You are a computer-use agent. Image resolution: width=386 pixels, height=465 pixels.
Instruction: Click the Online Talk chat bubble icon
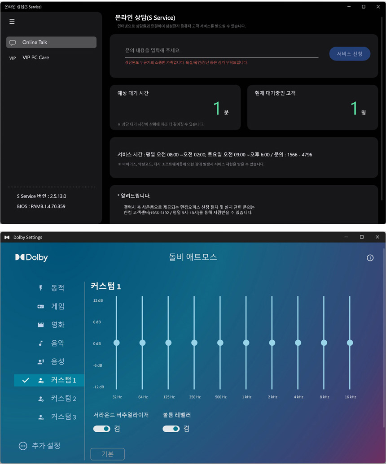click(x=13, y=43)
